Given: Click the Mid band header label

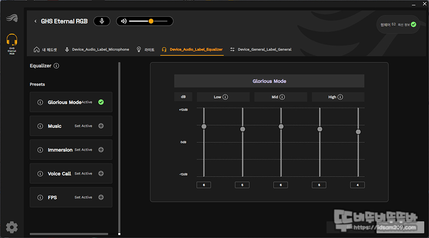Looking at the screenshot, I should coord(275,97).
